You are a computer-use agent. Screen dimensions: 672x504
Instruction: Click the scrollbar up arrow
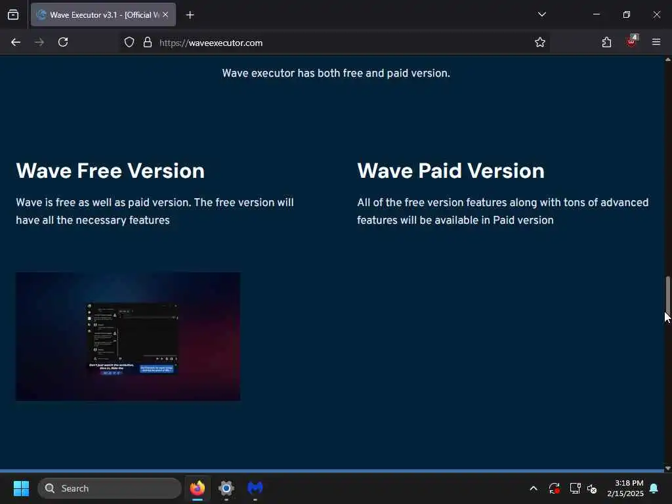coord(667,60)
